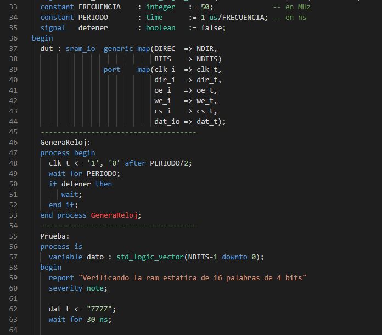This screenshot has width=382, height=335.
Task: Click red 'GeneraReloj' after end process
Action: (116, 215)
